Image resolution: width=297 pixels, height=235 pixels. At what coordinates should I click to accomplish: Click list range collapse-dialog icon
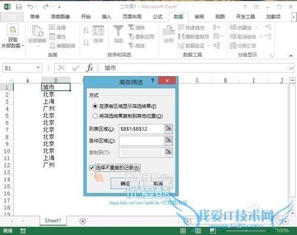pos(169,129)
